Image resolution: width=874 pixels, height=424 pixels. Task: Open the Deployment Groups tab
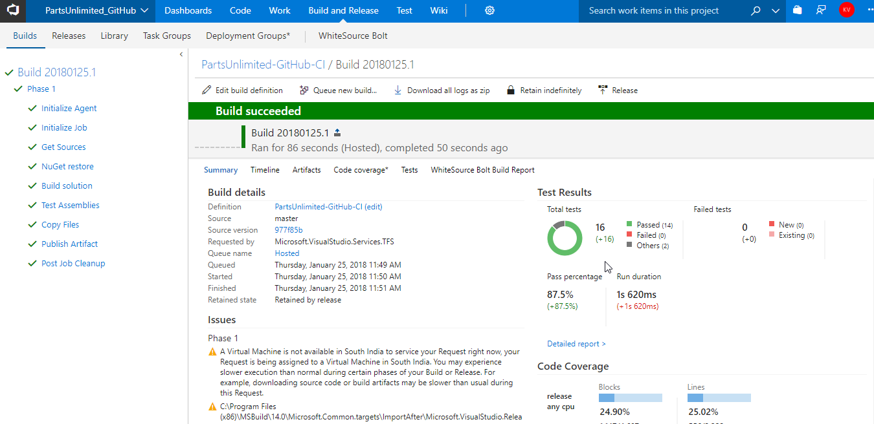tap(248, 36)
